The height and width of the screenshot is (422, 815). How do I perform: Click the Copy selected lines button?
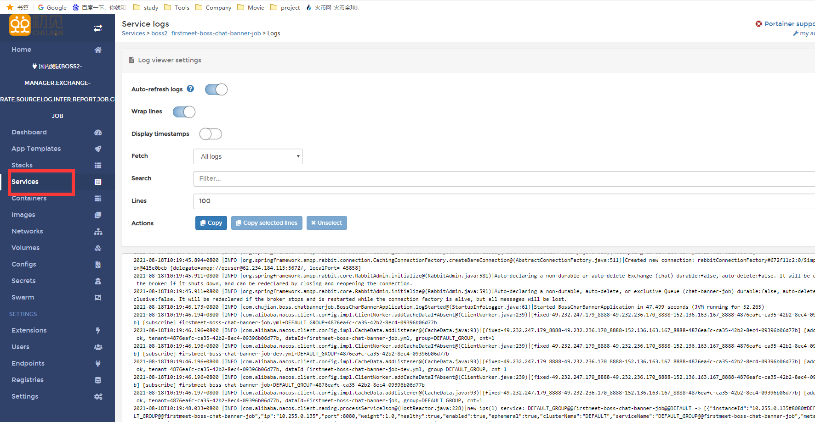[x=267, y=223]
